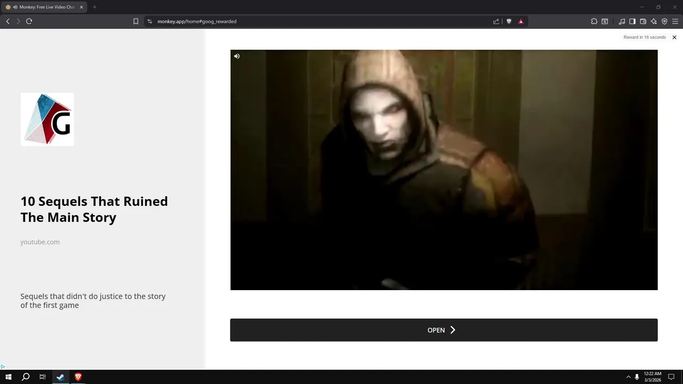Open the Brave Wallet icon
The height and width of the screenshot is (384, 683).
pyautogui.click(x=643, y=21)
